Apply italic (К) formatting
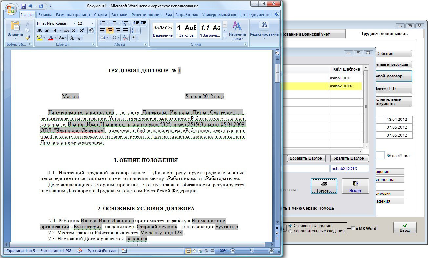Image resolution: width=428 pixels, height=258 pixels. click(x=47, y=30)
